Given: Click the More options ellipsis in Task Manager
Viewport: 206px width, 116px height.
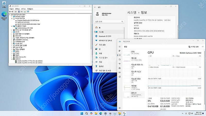Looking at the screenshot, I should 203,47.
